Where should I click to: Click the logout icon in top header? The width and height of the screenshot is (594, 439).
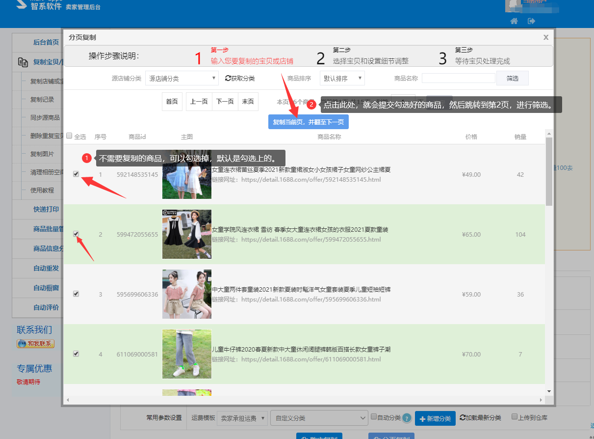(x=531, y=21)
